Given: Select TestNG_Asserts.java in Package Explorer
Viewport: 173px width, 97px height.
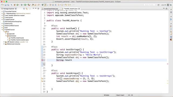Looking at the screenshot, I should [x=17, y=38].
